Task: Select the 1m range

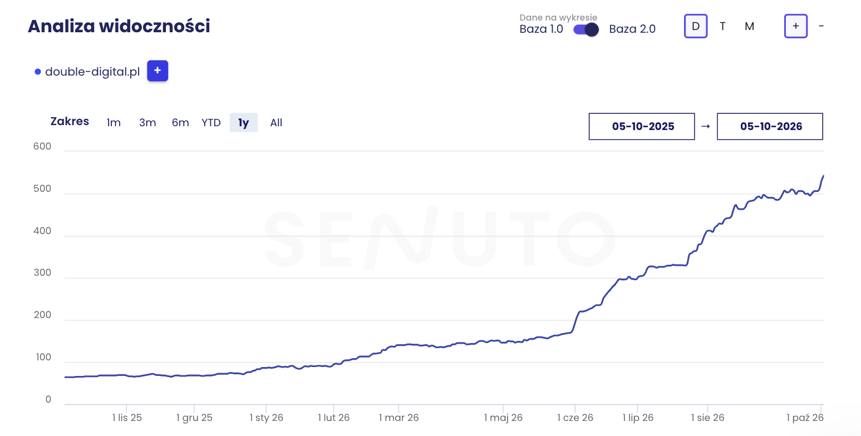Action: (x=114, y=122)
